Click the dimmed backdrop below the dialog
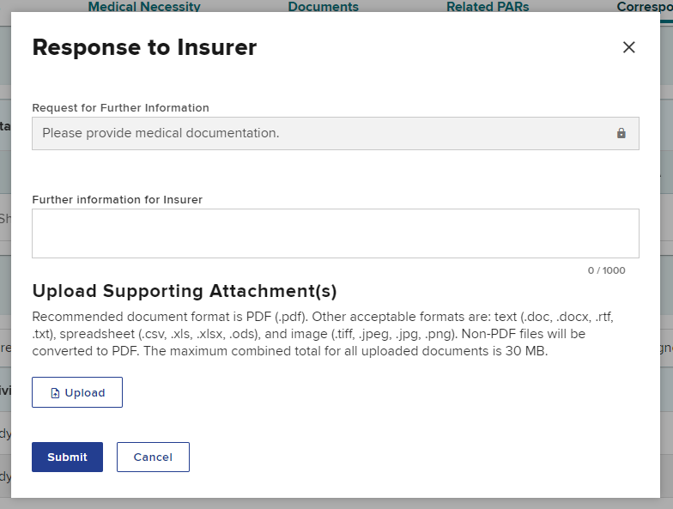Viewport: 673px width, 509px height. [x=335, y=503]
